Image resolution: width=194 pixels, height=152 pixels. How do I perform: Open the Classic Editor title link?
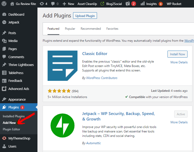tap(95, 54)
